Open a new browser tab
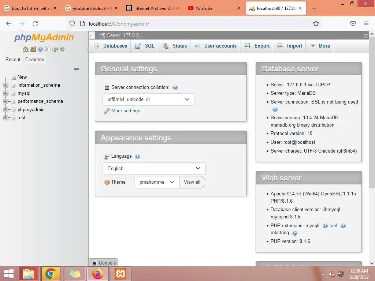This screenshot has width=375, height=281. [314, 8]
